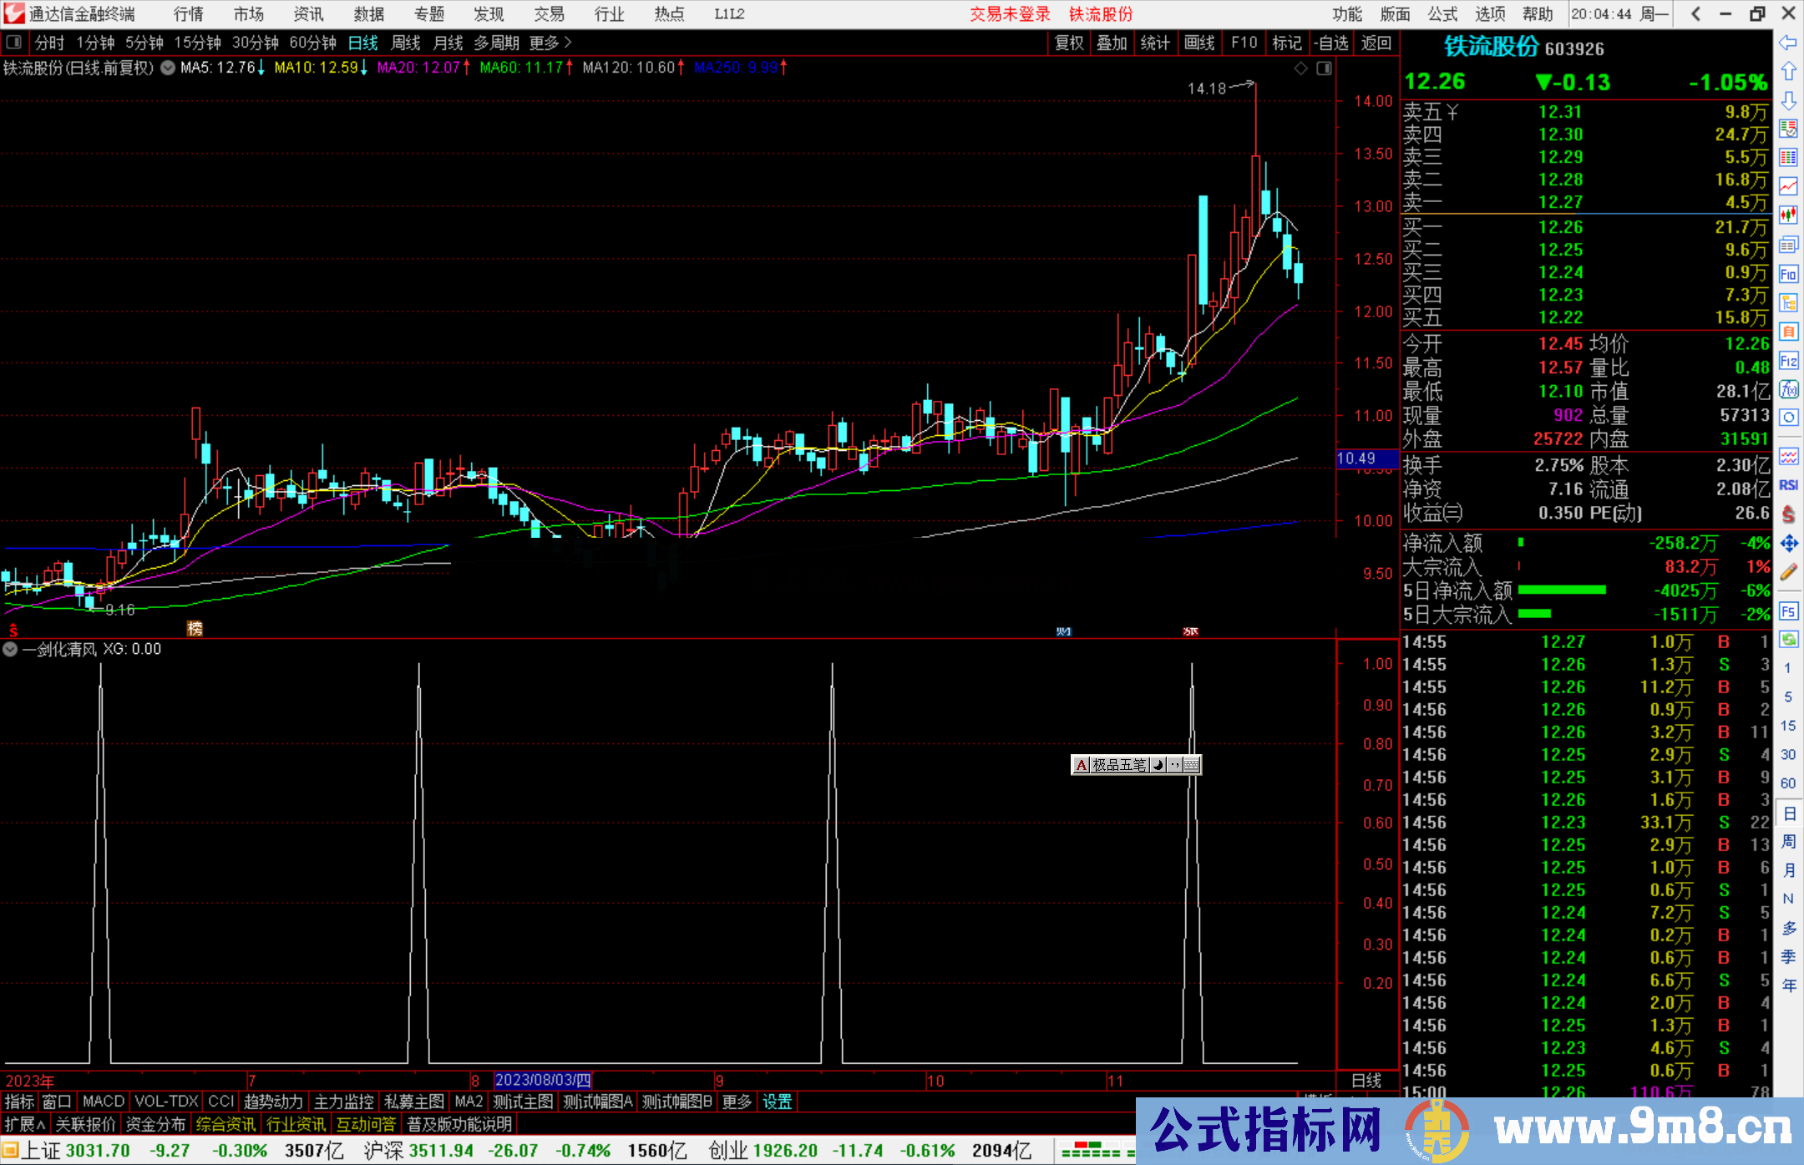Click the blue back arrow icon
This screenshot has width=1804, height=1165.
[x=1788, y=43]
